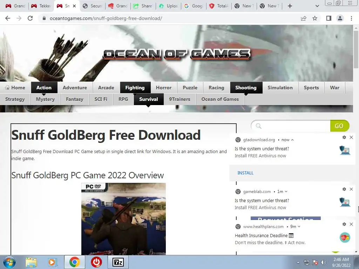Viewport: 359px width, 269px height.
Task: Open the SCI Fi category
Action: [x=101, y=99]
